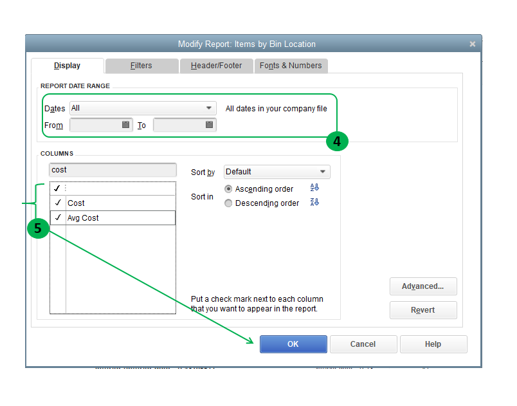Open the Fonts & Numbers tab
517x406 pixels.
pyautogui.click(x=291, y=66)
